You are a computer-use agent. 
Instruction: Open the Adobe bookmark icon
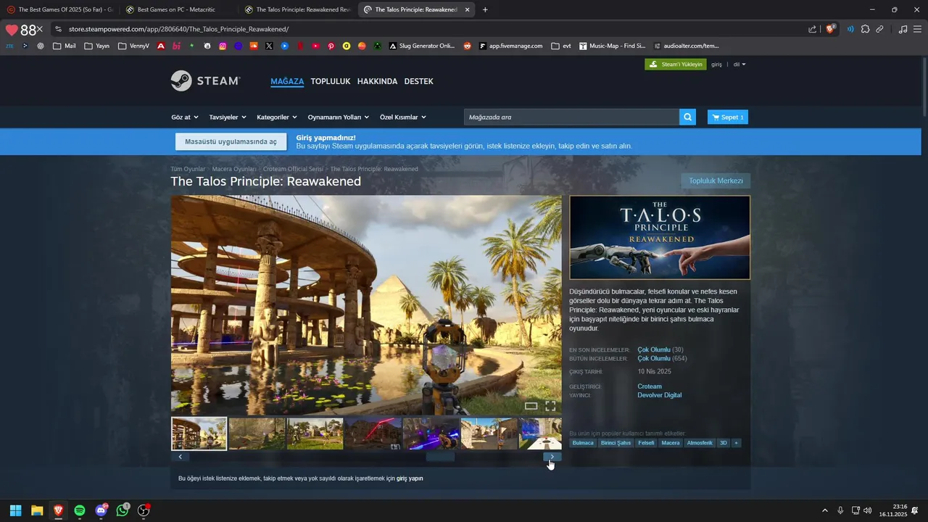coord(161,46)
